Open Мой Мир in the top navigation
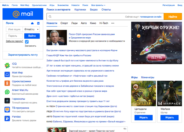Image resolution: width=184 pixels, height=132 pixels. 25,5
